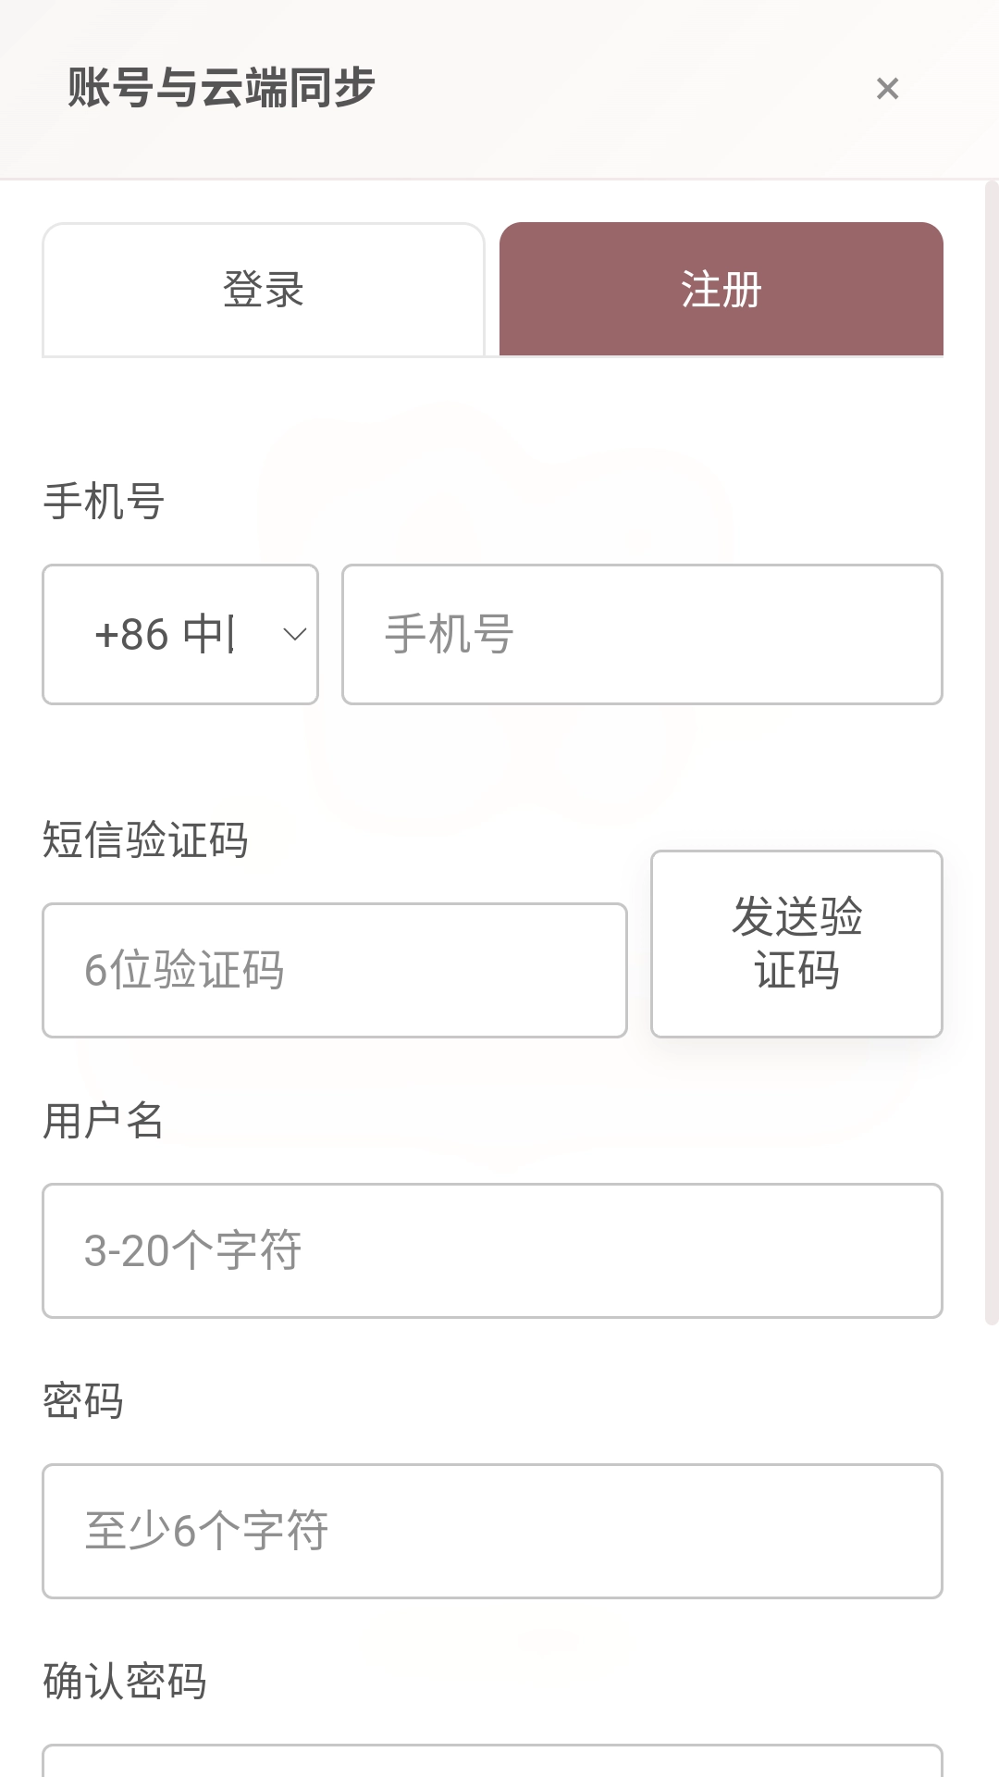Focus the 手机号 phone number field
999x1777 pixels.
pos(642,635)
